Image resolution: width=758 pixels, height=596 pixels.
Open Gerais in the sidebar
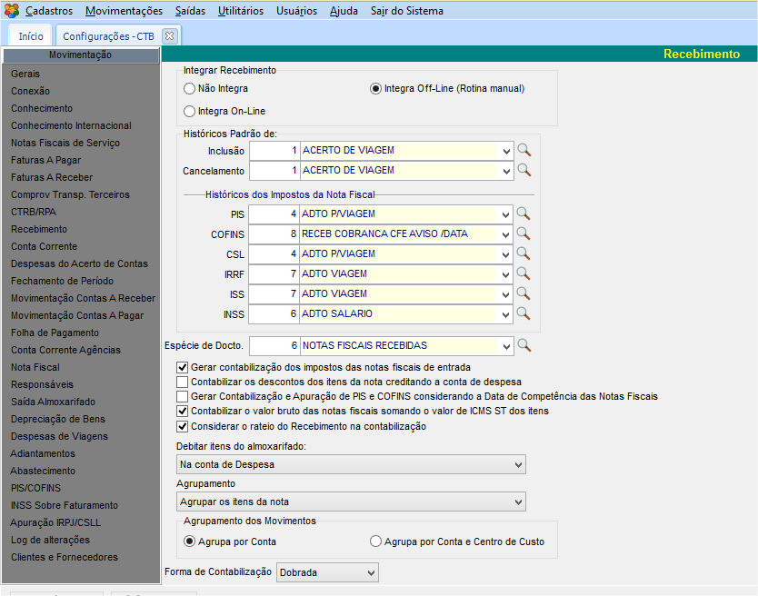(x=25, y=74)
